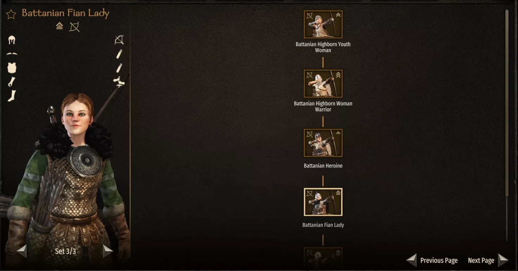
Task: Click the helmet equipment slot icon
Action: pyautogui.click(x=12, y=40)
